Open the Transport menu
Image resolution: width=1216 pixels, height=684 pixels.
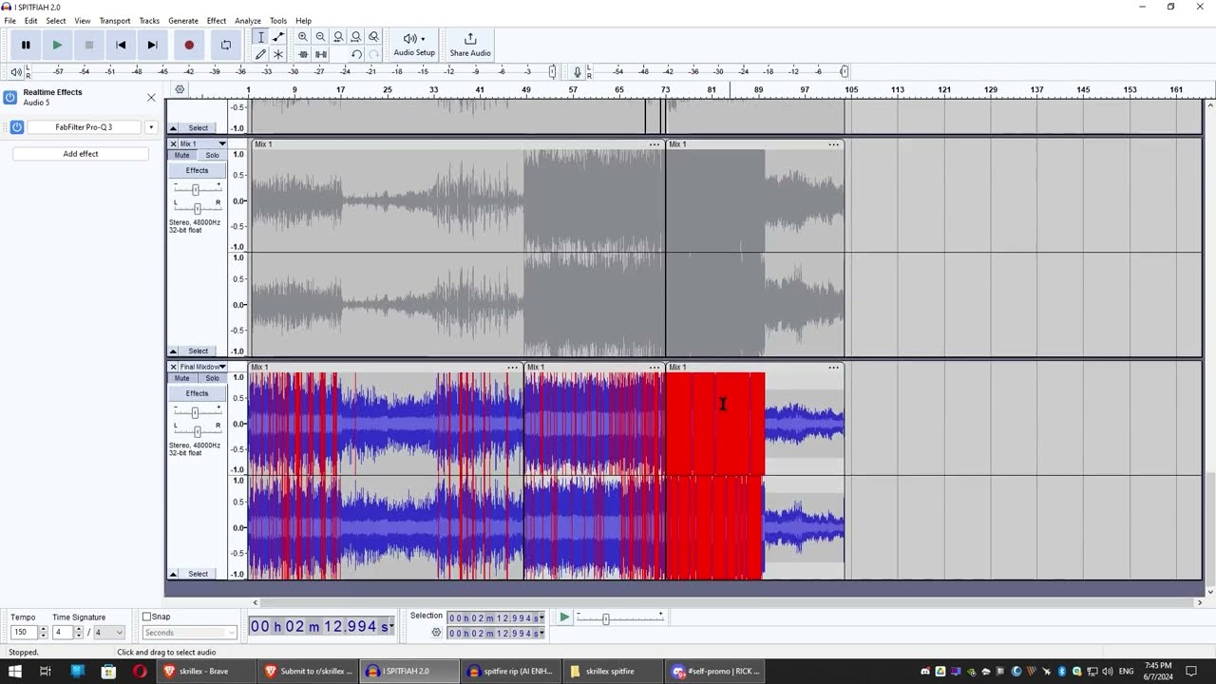click(115, 21)
